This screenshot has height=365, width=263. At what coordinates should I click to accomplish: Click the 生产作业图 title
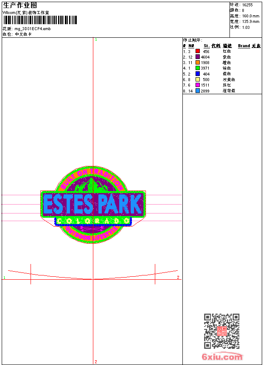[x=20, y=6]
